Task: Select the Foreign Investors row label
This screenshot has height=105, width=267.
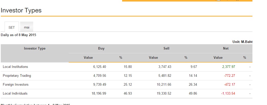Action: 16,85
